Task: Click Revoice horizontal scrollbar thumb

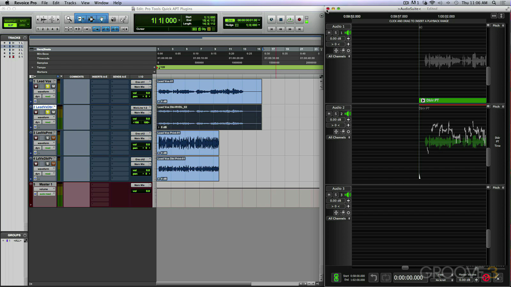Action: click(x=405, y=268)
